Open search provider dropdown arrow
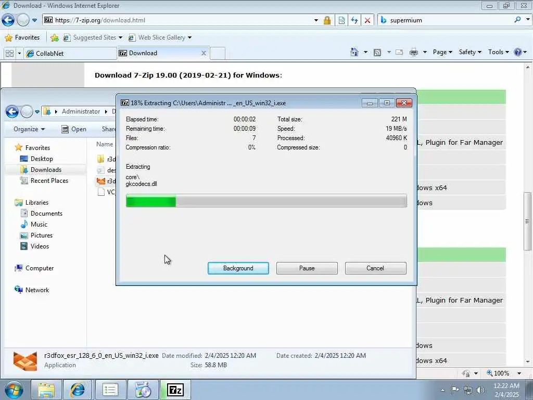The width and height of the screenshot is (533, 400). click(x=528, y=20)
